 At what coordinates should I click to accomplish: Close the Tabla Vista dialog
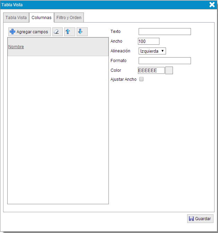coord(212,5)
